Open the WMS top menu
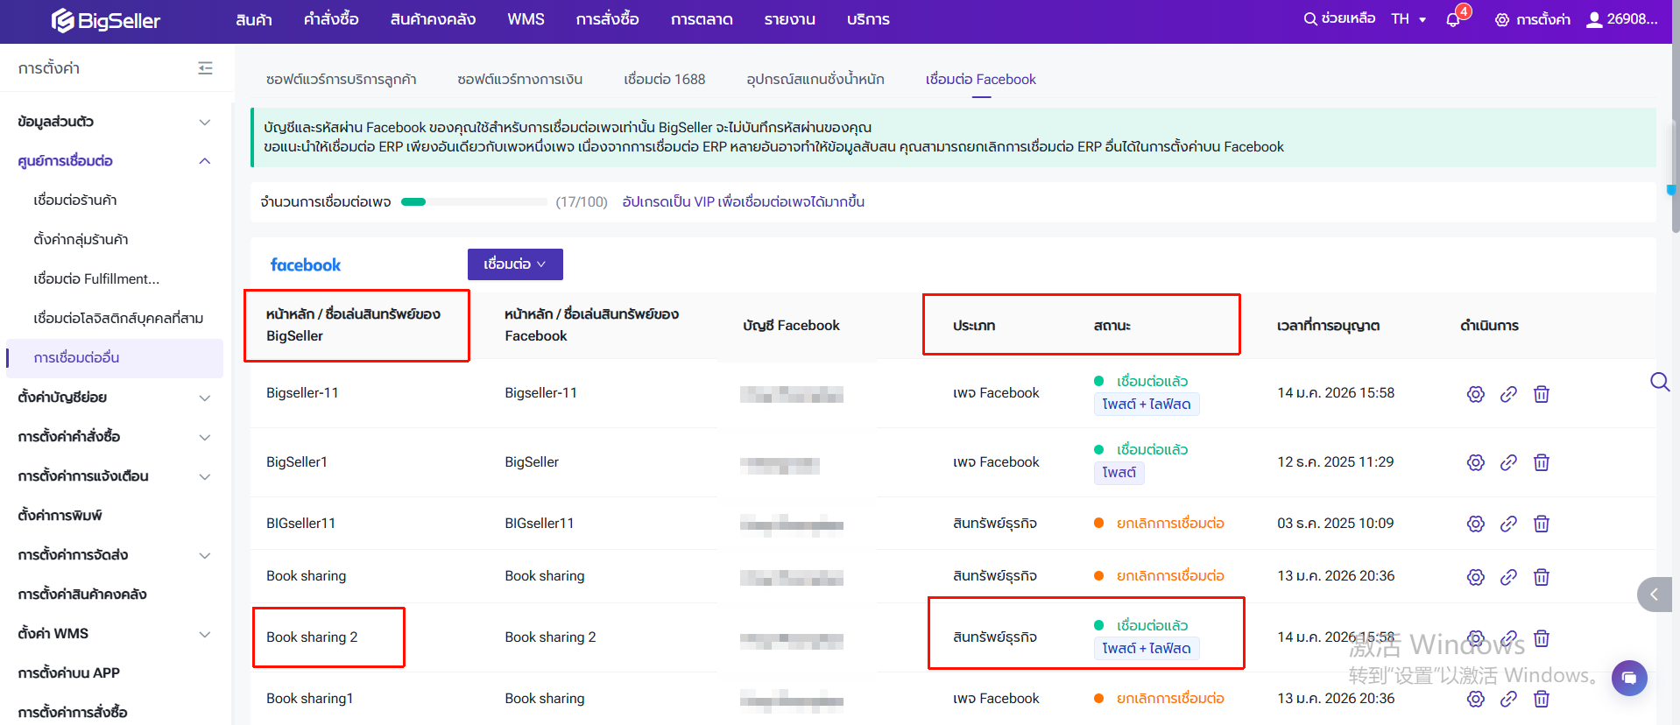Screen dimensions: 1680x725 click(526, 19)
